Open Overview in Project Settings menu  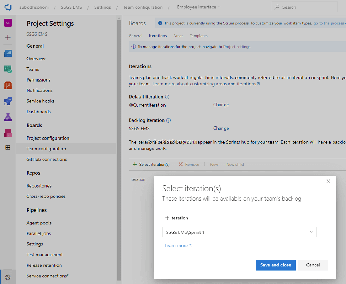click(x=36, y=59)
